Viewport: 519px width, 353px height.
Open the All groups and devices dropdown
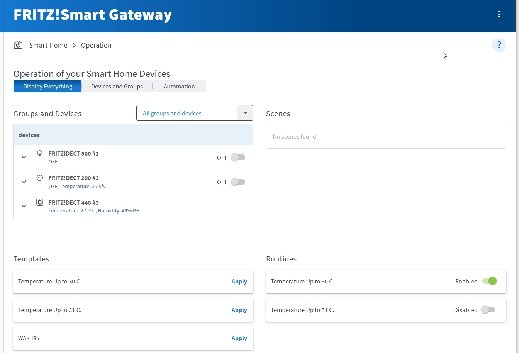click(x=195, y=113)
